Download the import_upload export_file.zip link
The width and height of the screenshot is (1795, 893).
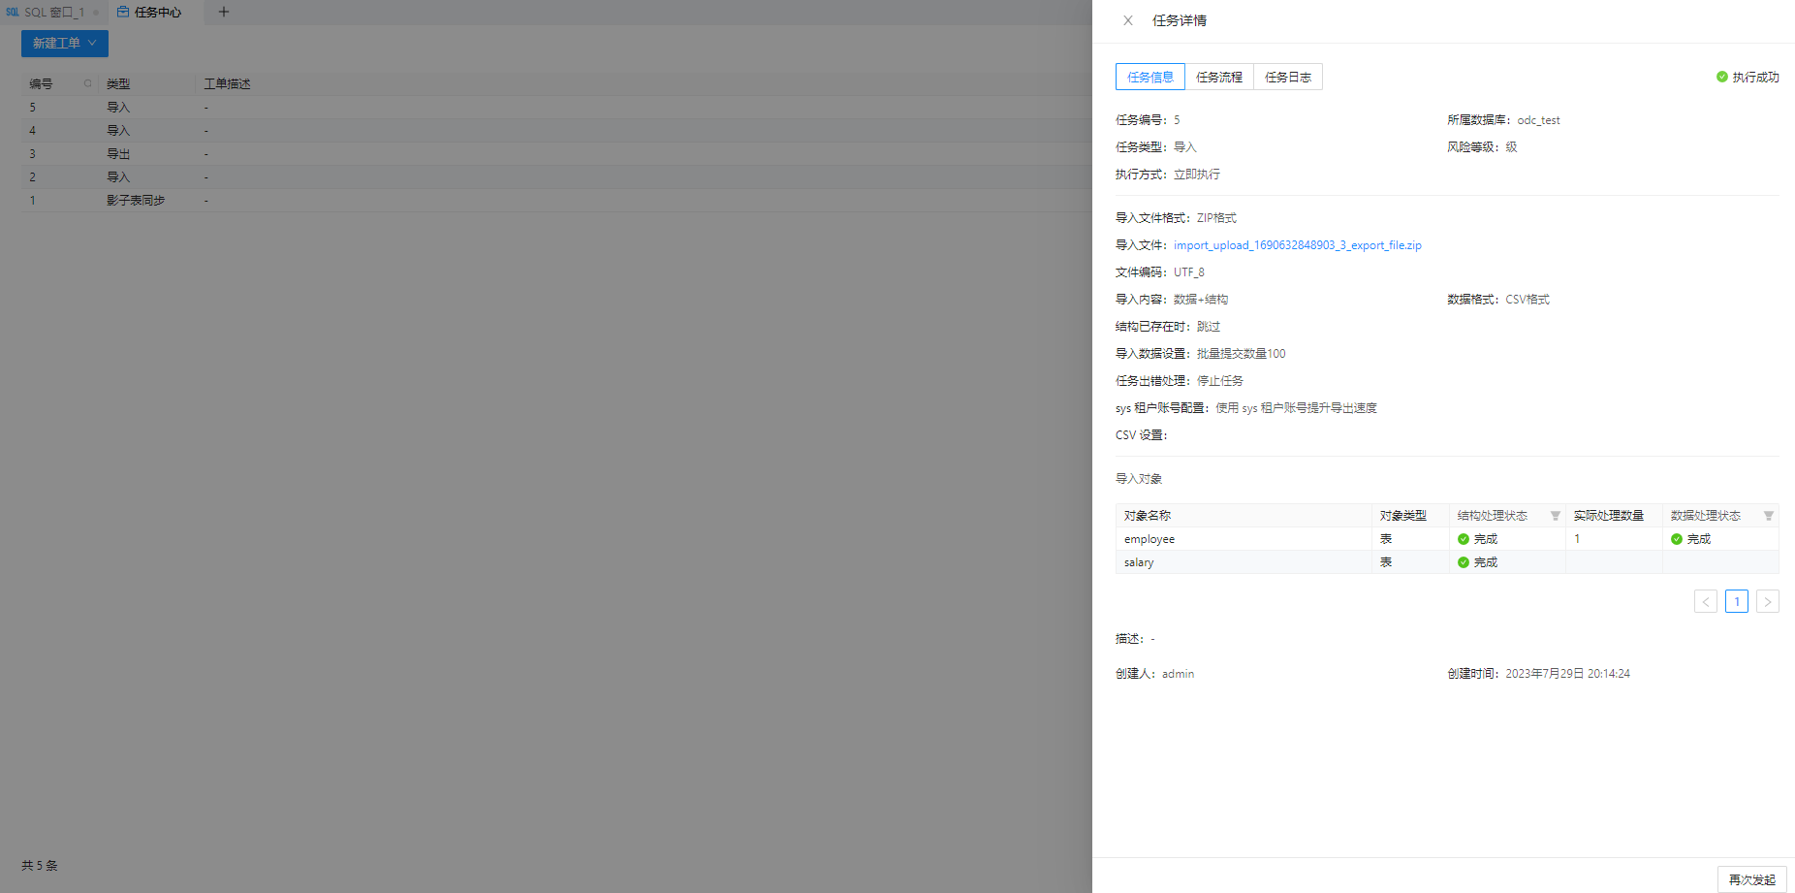click(1298, 245)
